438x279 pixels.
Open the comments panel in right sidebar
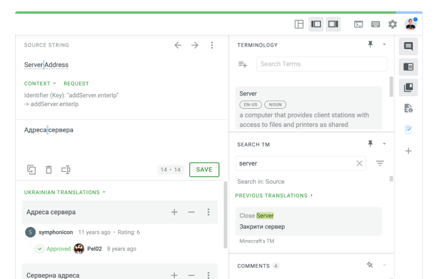point(408,46)
